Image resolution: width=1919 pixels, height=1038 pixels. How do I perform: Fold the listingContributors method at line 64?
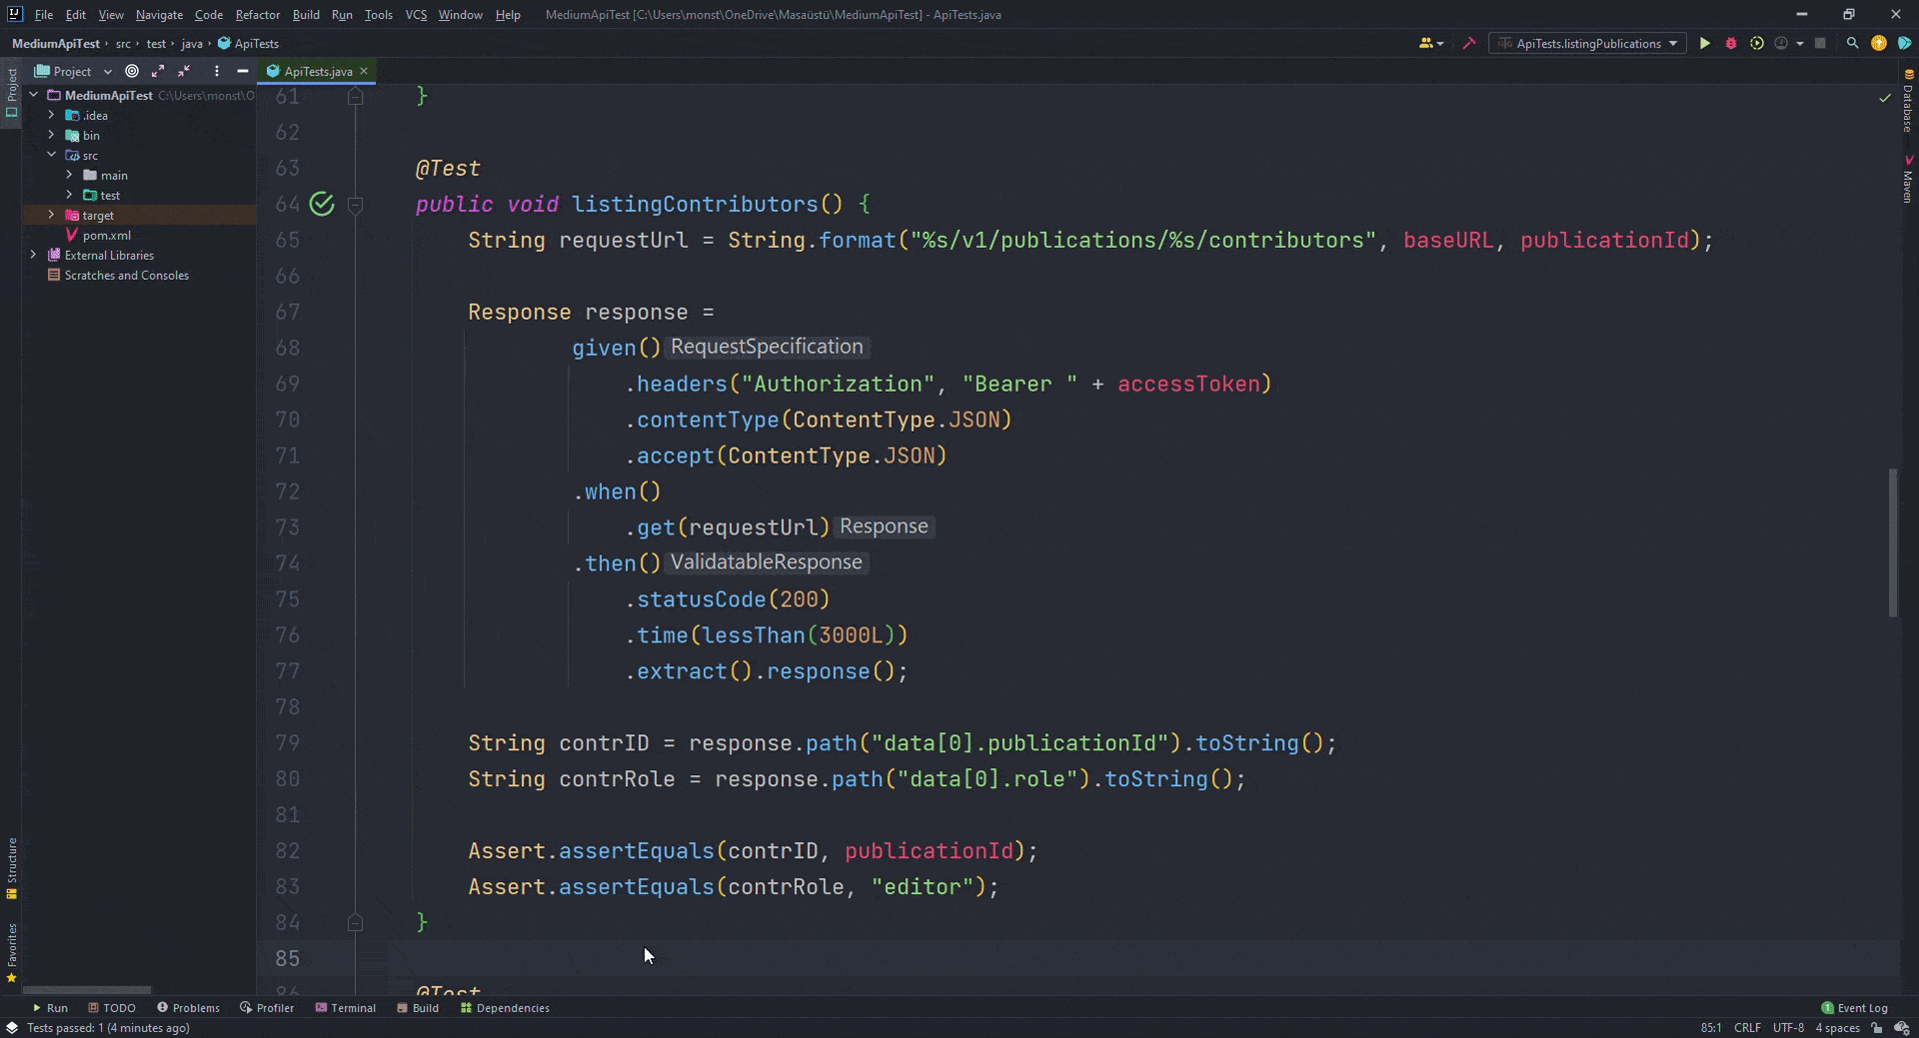click(x=355, y=205)
